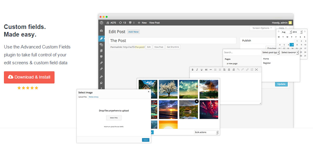Open the Appearance brush icon in sidebar
This screenshot has width=313, height=159.
[x=101, y=77]
